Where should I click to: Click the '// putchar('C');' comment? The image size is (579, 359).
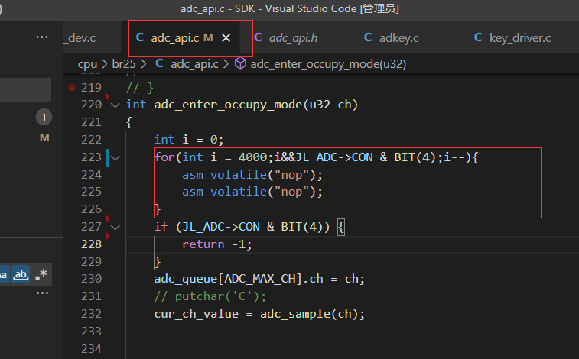tap(210, 296)
